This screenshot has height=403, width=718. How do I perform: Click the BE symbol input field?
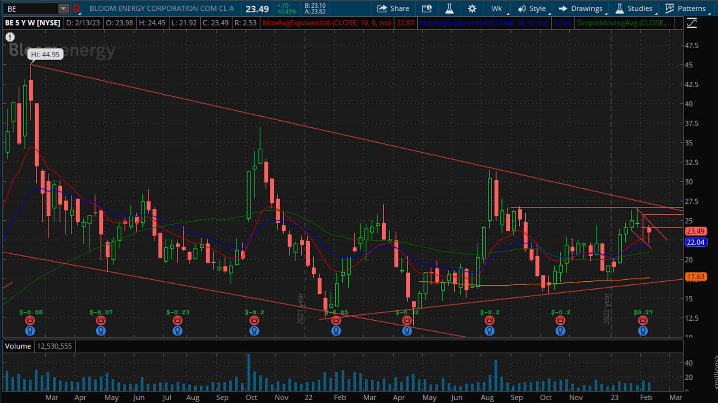tap(30, 8)
